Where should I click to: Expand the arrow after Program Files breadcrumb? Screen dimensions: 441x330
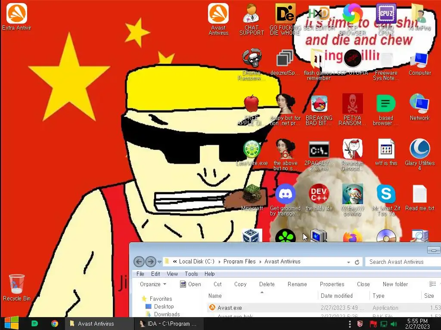coord(261,262)
